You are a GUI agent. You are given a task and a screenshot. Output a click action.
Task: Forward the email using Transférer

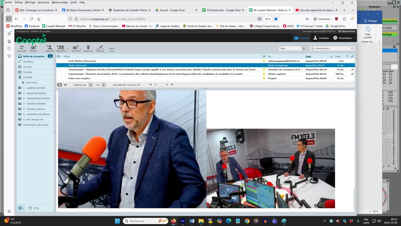click(x=75, y=48)
